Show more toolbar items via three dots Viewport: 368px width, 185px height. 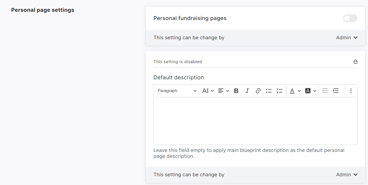coord(351,91)
